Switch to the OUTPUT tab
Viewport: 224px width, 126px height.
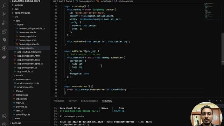[x=72, y=101]
